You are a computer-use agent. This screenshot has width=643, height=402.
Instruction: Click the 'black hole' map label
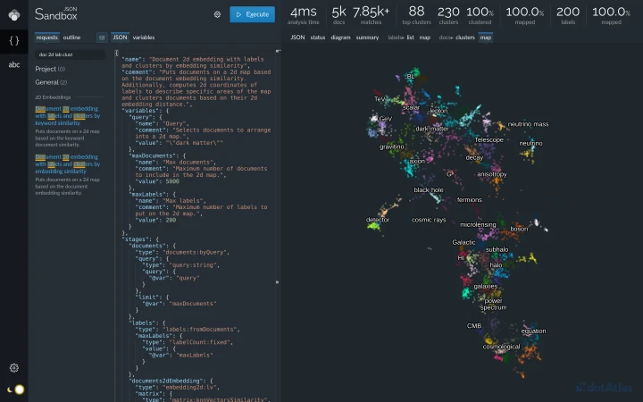coord(429,190)
